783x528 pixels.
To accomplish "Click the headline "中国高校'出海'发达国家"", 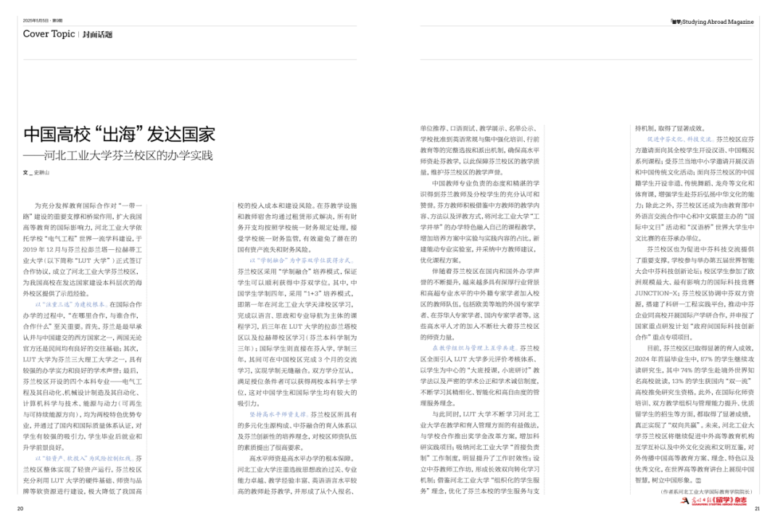I will point(119,134).
